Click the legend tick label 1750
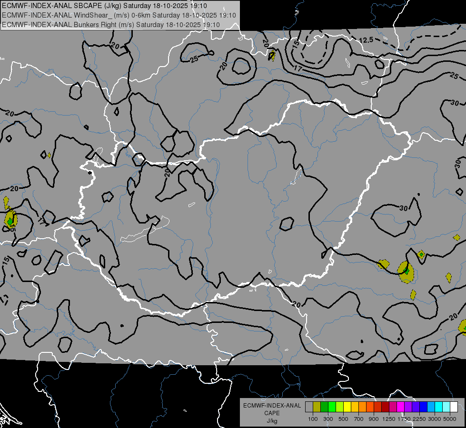The height and width of the screenshot is (428, 466). click(404, 419)
